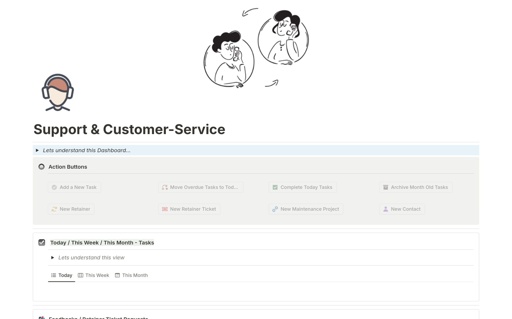
Task: Click the Move Overdue Tasks route icon
Action: (165, 187)
